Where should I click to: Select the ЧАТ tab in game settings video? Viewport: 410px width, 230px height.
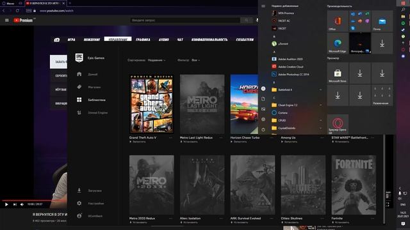click(x=180, y=40)
